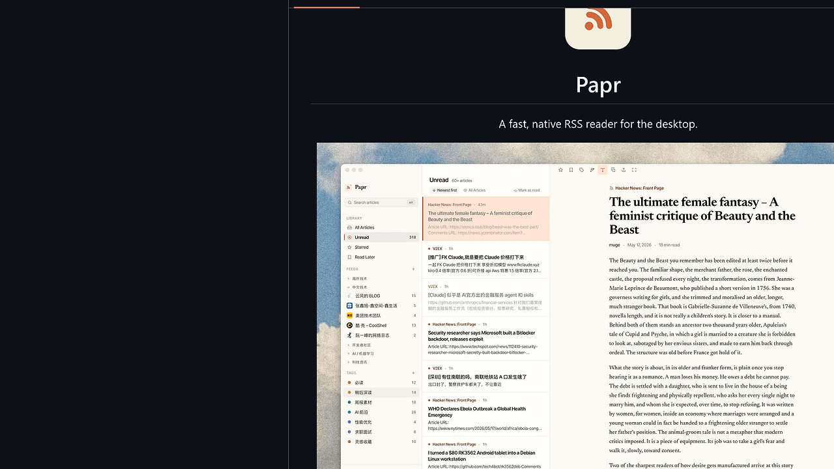The height and width of the screenshot is (469, 834).
Task: Open the ultimate female fantasy article item
Action: [486, 219]
